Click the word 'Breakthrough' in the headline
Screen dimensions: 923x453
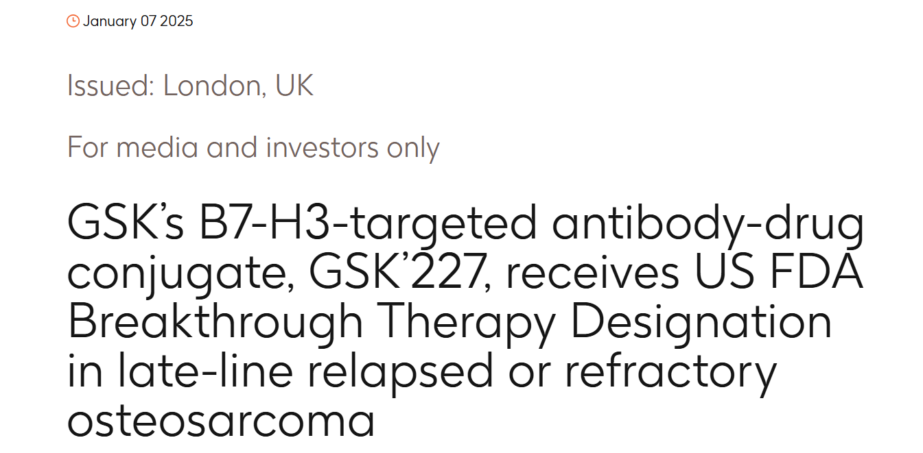coord(215,323)
